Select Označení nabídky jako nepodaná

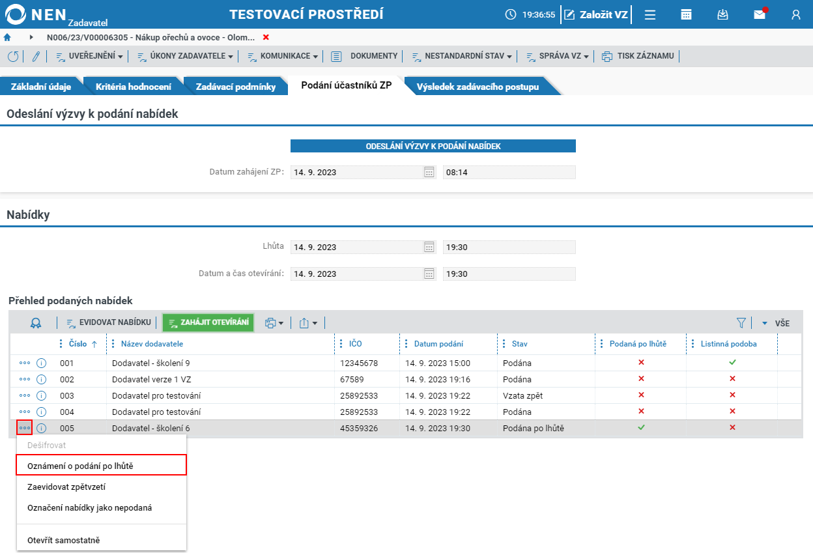(102, 507)
